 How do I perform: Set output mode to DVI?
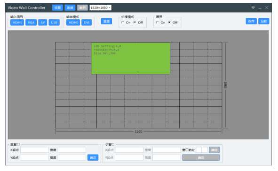point(87,22)
